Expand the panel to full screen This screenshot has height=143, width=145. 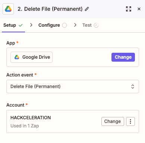tap(129, 9)
